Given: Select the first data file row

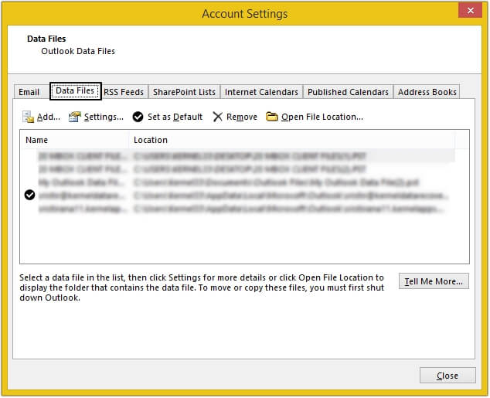Looking at the screenshot, I should (238, 155).
